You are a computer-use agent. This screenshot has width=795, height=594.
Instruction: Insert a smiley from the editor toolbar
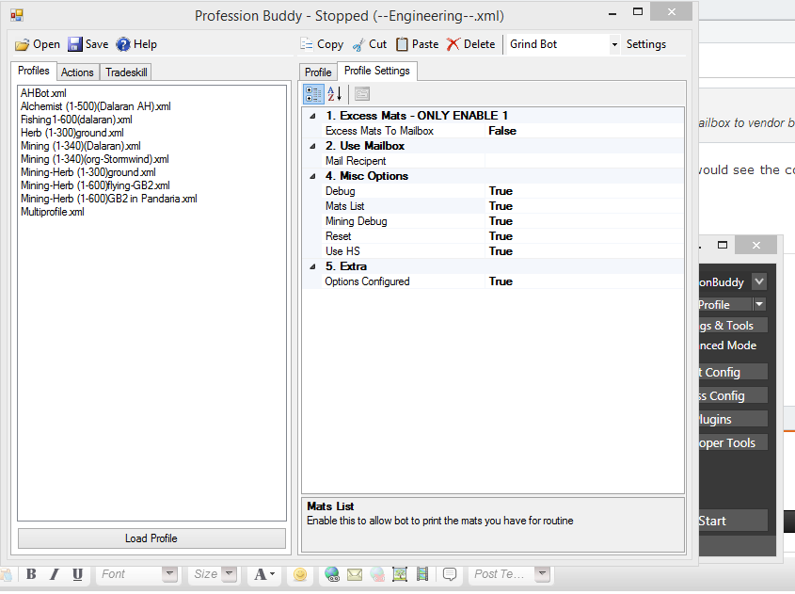pos(300,573)
